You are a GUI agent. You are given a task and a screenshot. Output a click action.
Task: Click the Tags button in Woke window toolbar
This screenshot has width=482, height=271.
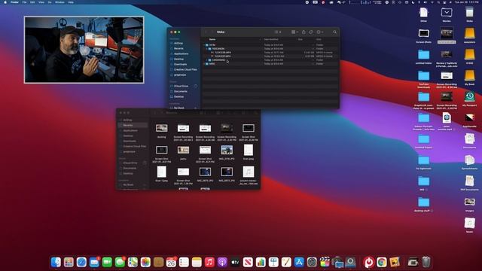311,32
